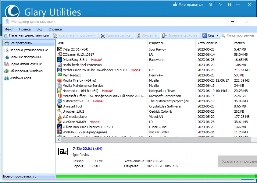257x183 pixels.
Task: Click the VLC media player cone icon
Action: [60, 117]
